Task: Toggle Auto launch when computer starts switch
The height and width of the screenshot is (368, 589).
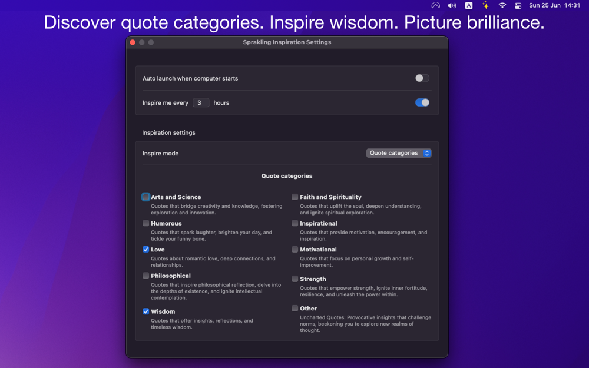Action: tap(422, 78)
